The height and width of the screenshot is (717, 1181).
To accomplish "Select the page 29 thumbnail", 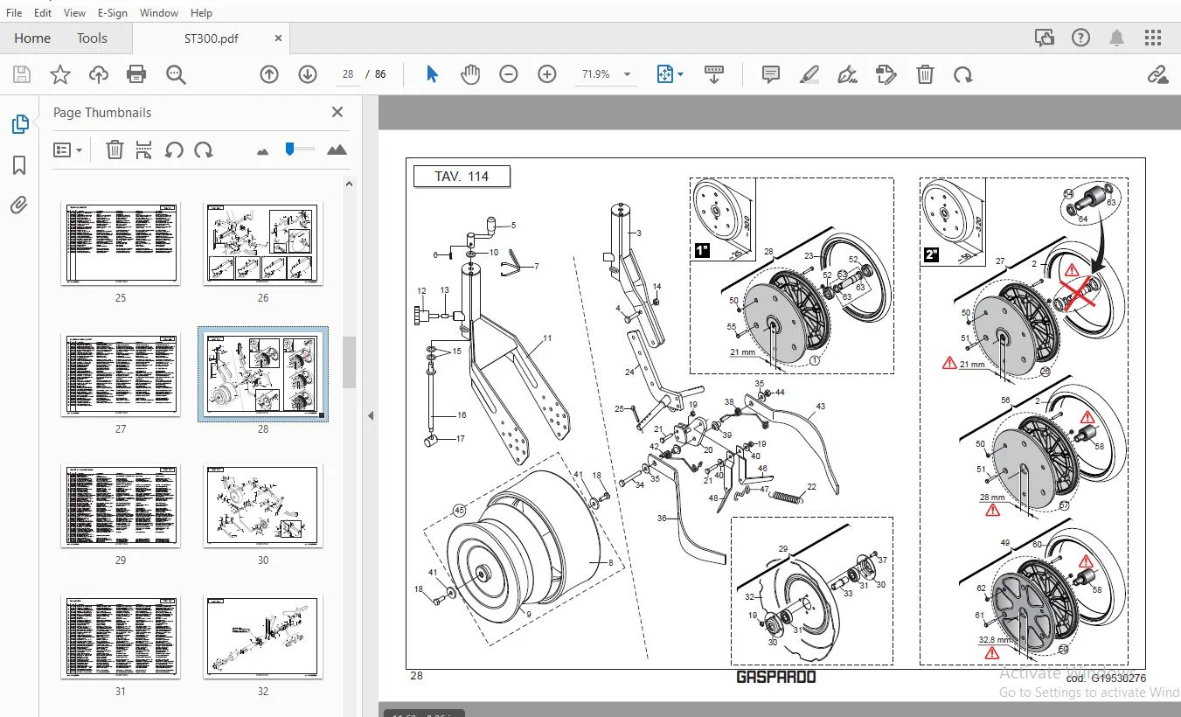I will [121, 505].
